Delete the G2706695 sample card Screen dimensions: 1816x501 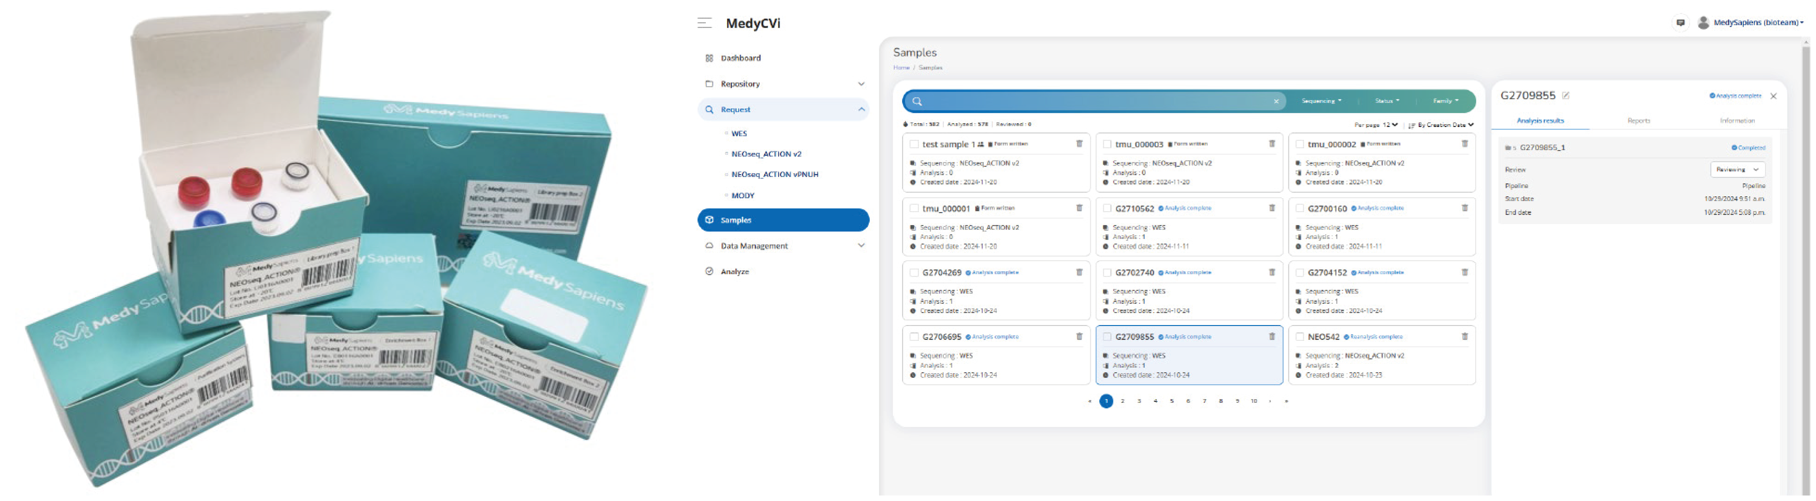pyautogui.click(x=1079, y=337)
